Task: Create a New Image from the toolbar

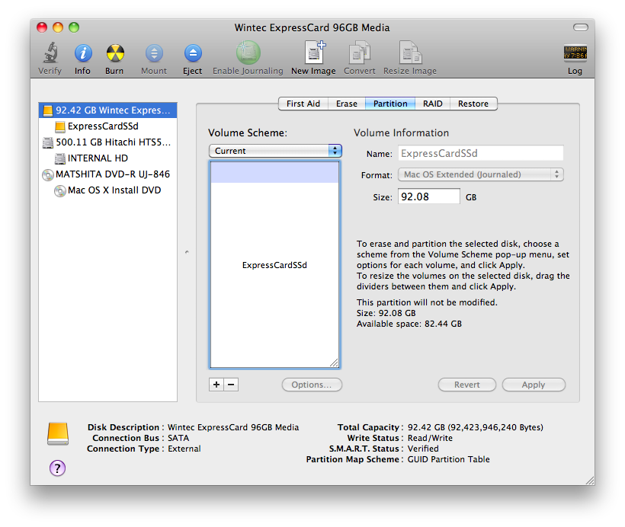Action: [x=315, y=53]
